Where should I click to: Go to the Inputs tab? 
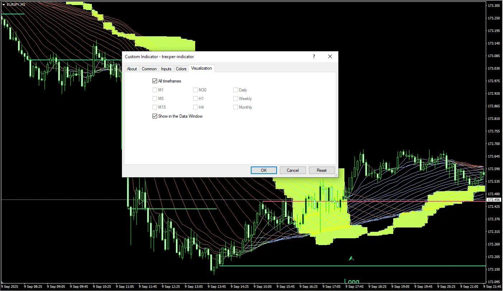[x=166, y=69]
